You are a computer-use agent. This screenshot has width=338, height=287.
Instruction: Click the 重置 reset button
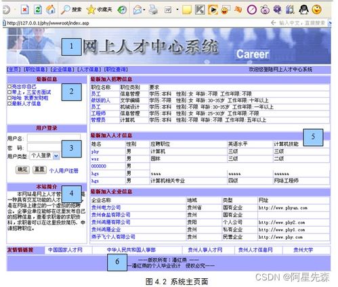[x=39, y=170]
